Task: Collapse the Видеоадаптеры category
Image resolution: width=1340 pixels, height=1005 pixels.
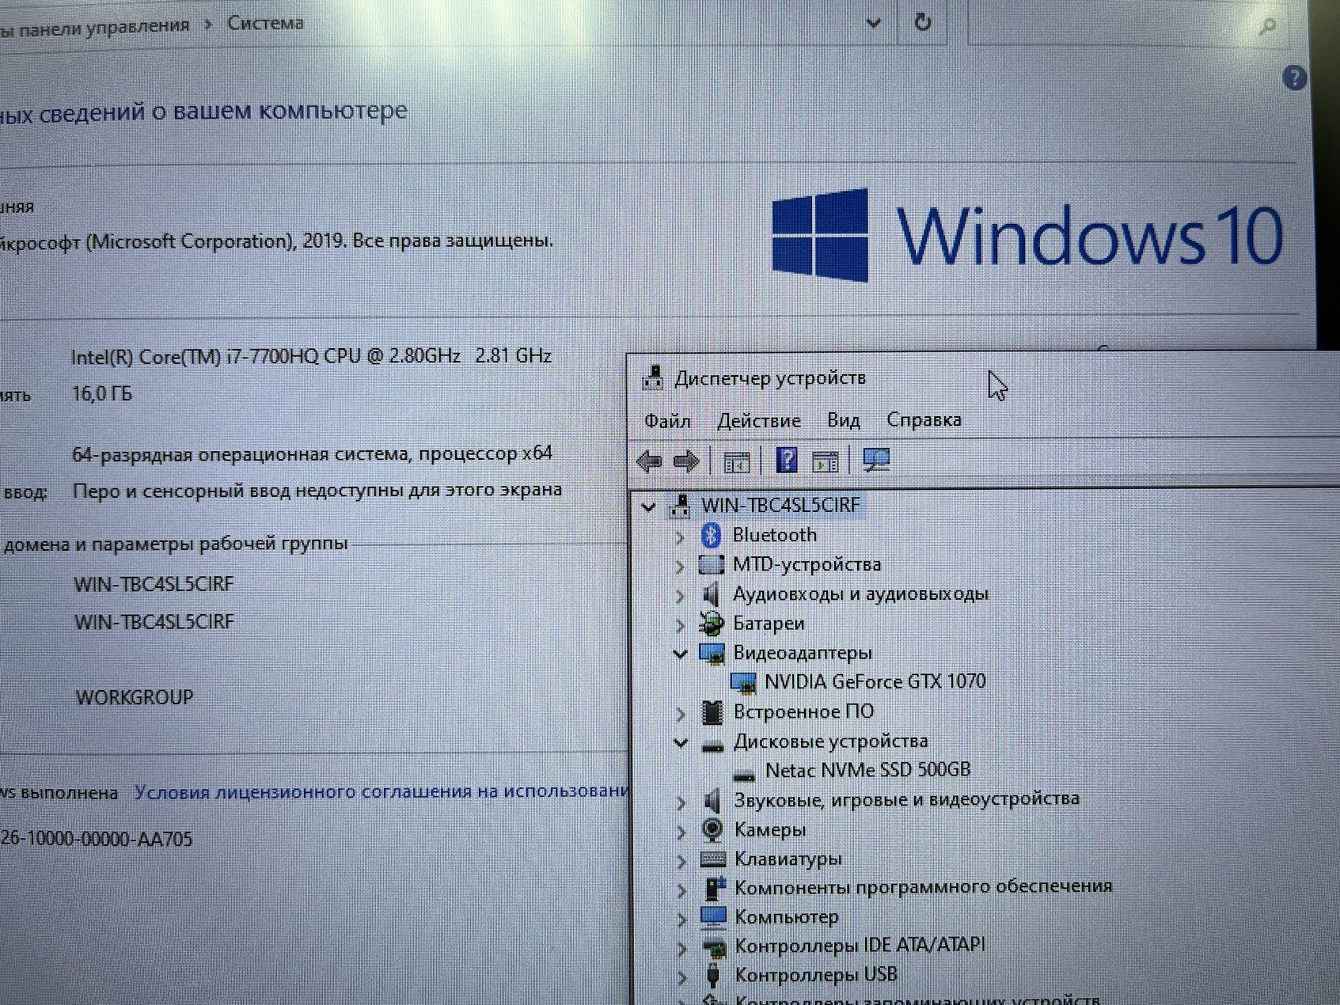Action: [680, 654]
